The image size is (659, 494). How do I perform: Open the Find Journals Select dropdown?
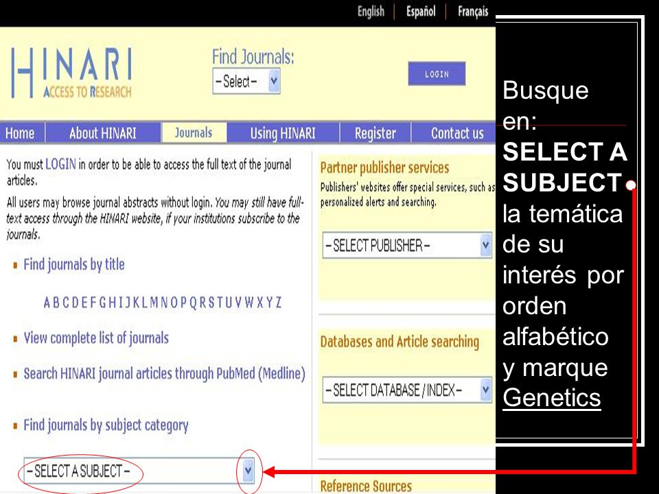pyautogui.click(x=246, y=81)
